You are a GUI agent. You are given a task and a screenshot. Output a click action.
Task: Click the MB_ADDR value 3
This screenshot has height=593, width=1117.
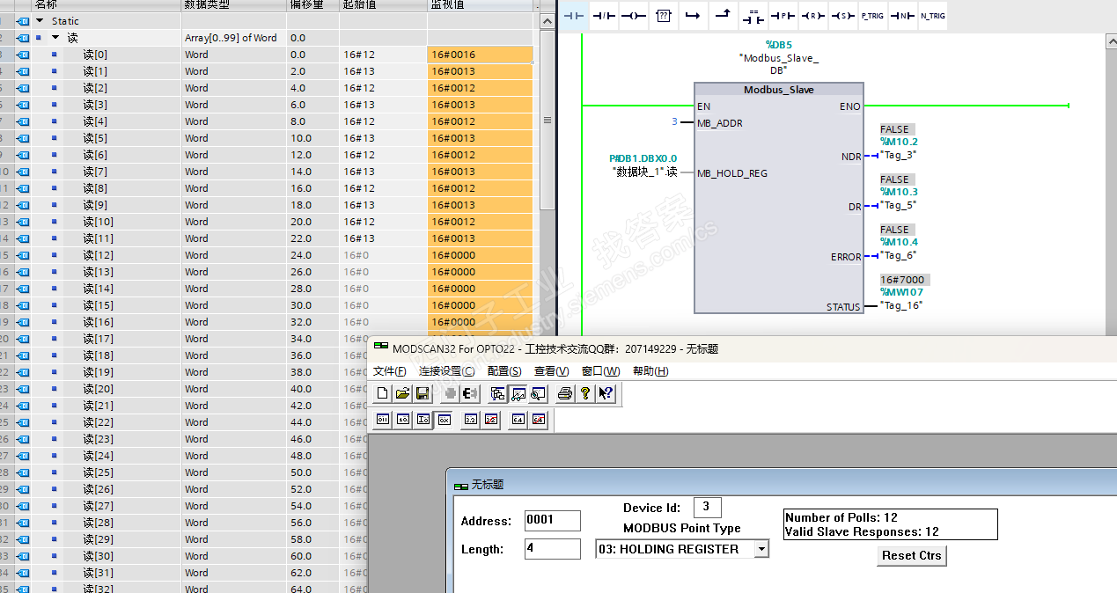point(674,121)
